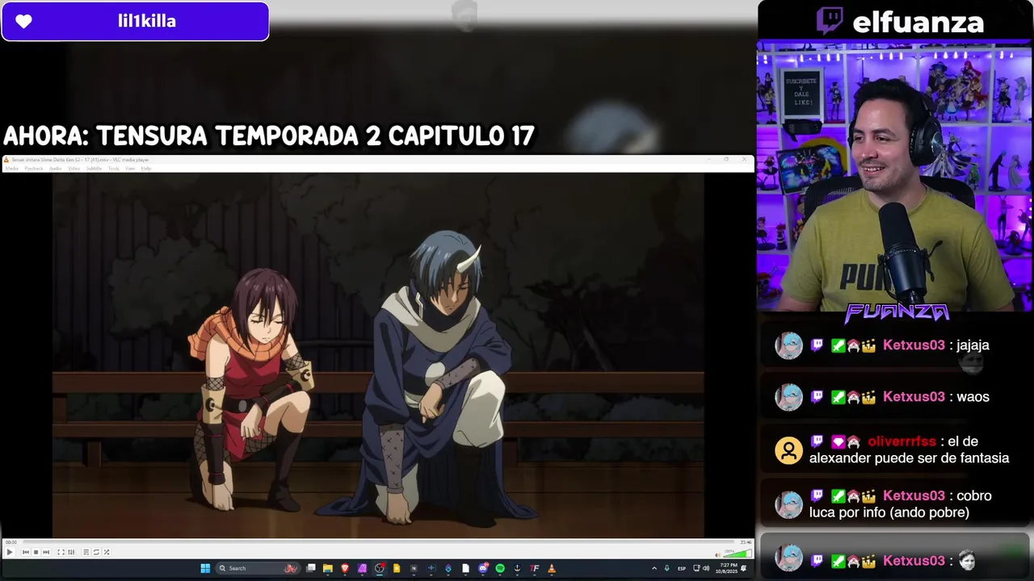Viewport: 1034px width, 581px height.
Task: Open the VLC Tools menu
Action: (114, 169)
